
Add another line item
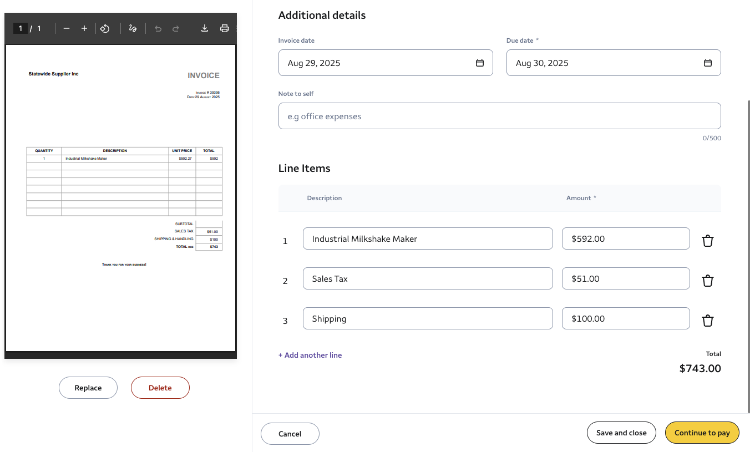coord(310,355)
